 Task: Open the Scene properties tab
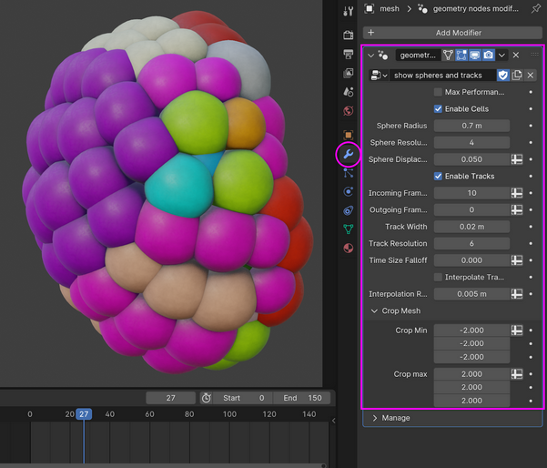349,92
